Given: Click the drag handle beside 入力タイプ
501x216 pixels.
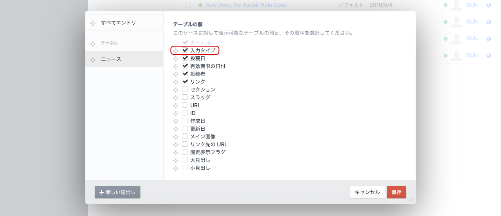Looking at the screenshot, I should click(176, 51).
